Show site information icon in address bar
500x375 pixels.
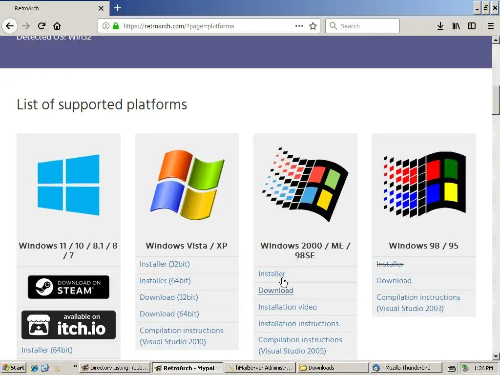[x=106, y=26]
